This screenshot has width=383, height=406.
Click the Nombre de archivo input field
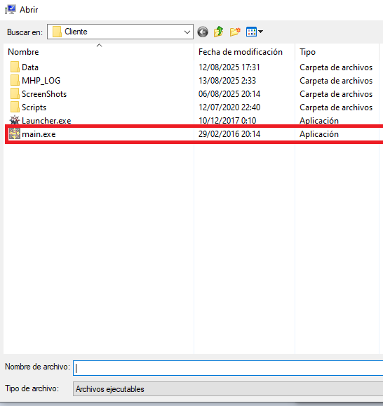pyautogui.click(x=228, y=368)
